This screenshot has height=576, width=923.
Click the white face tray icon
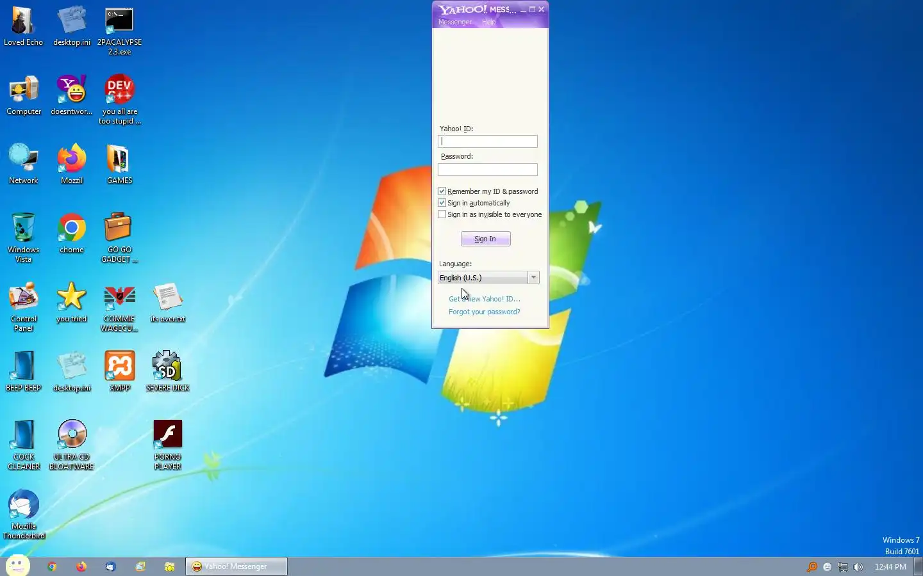(827, 567)
